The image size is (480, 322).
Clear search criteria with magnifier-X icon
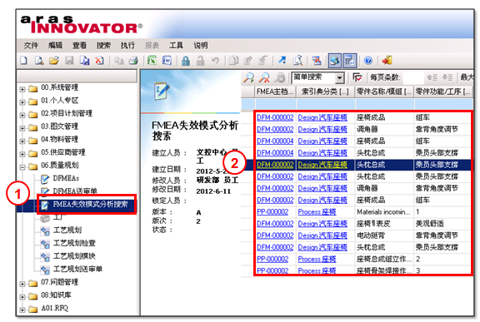(x=264, y=77)
